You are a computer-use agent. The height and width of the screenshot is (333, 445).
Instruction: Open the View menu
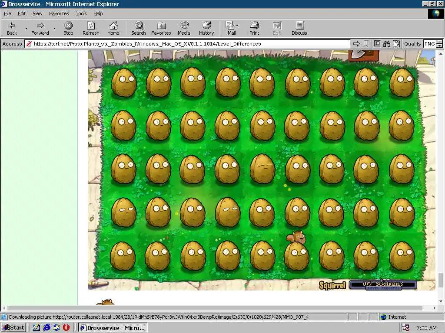37,13
